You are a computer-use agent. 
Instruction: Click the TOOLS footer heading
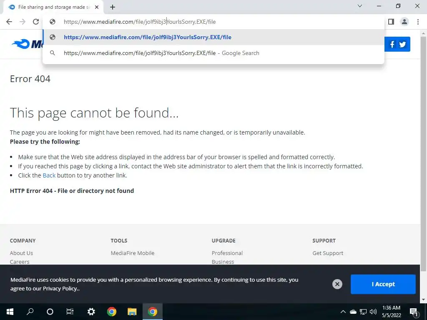pos(119,240)
